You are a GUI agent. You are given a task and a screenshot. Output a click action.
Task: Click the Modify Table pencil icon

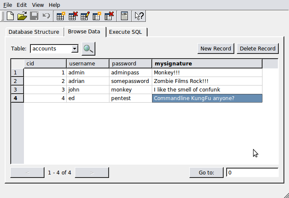click(85, 16)
